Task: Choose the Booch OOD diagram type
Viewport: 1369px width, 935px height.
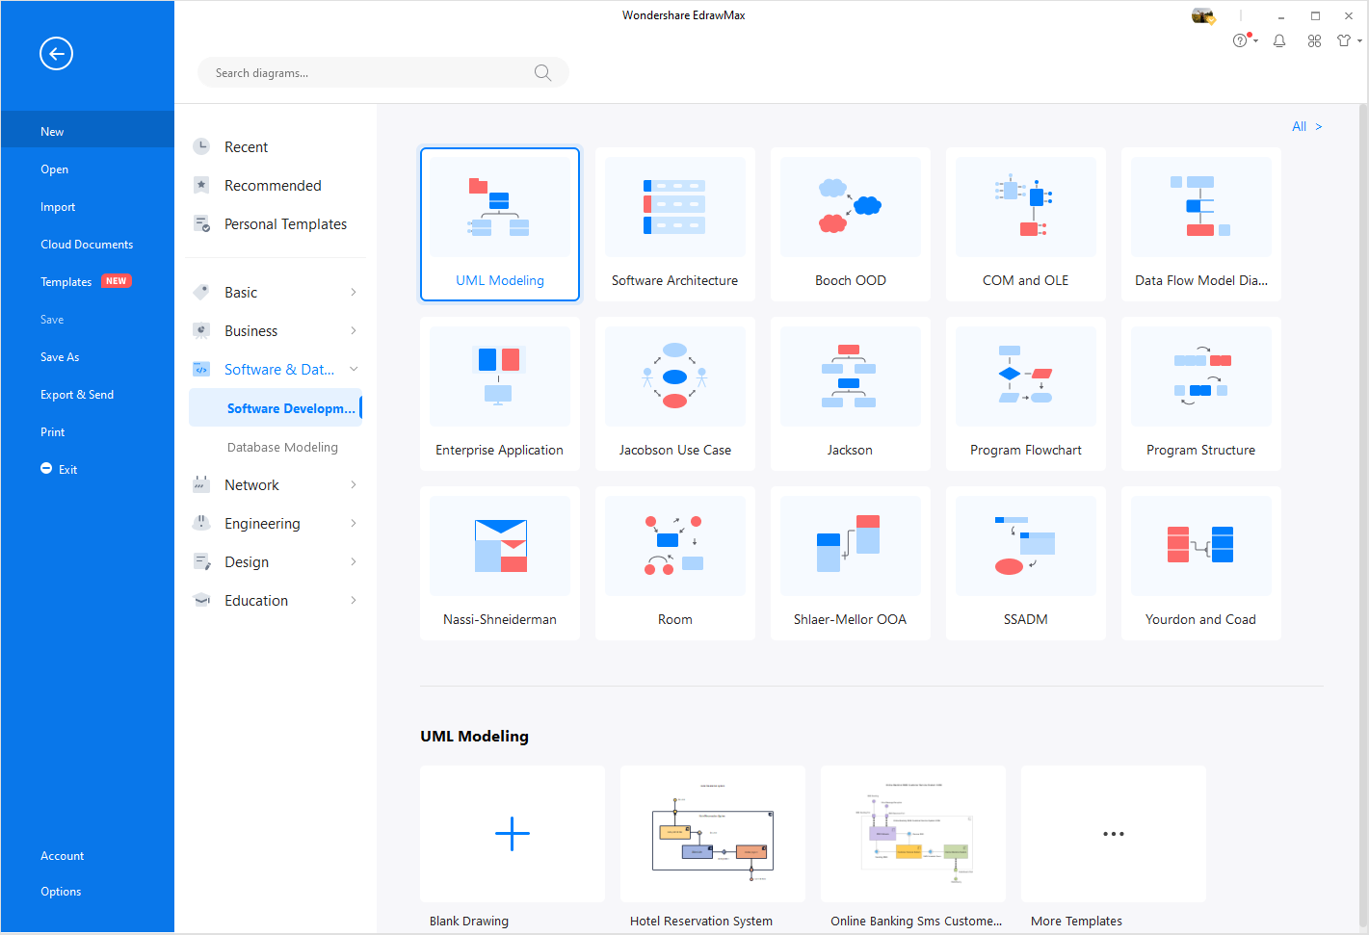Action: [851, 224]
